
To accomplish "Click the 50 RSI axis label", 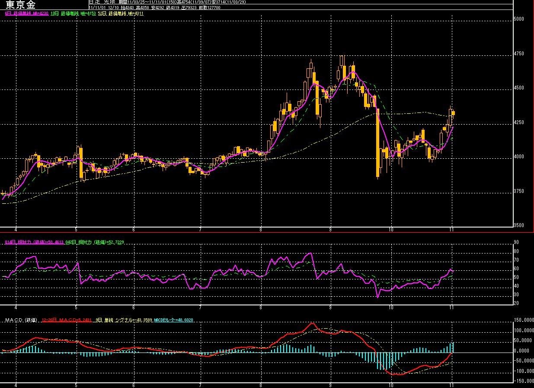I will tap(516, 278).
